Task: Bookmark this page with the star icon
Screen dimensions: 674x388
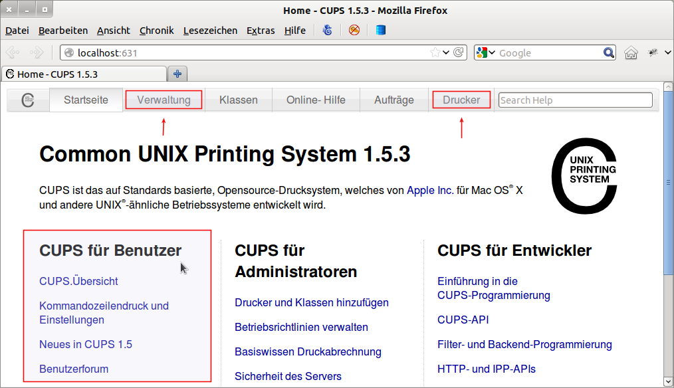Action: pos(435,52)
